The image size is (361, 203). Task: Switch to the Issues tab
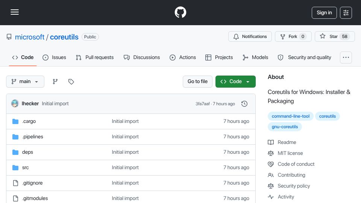(x=54, y=57)
